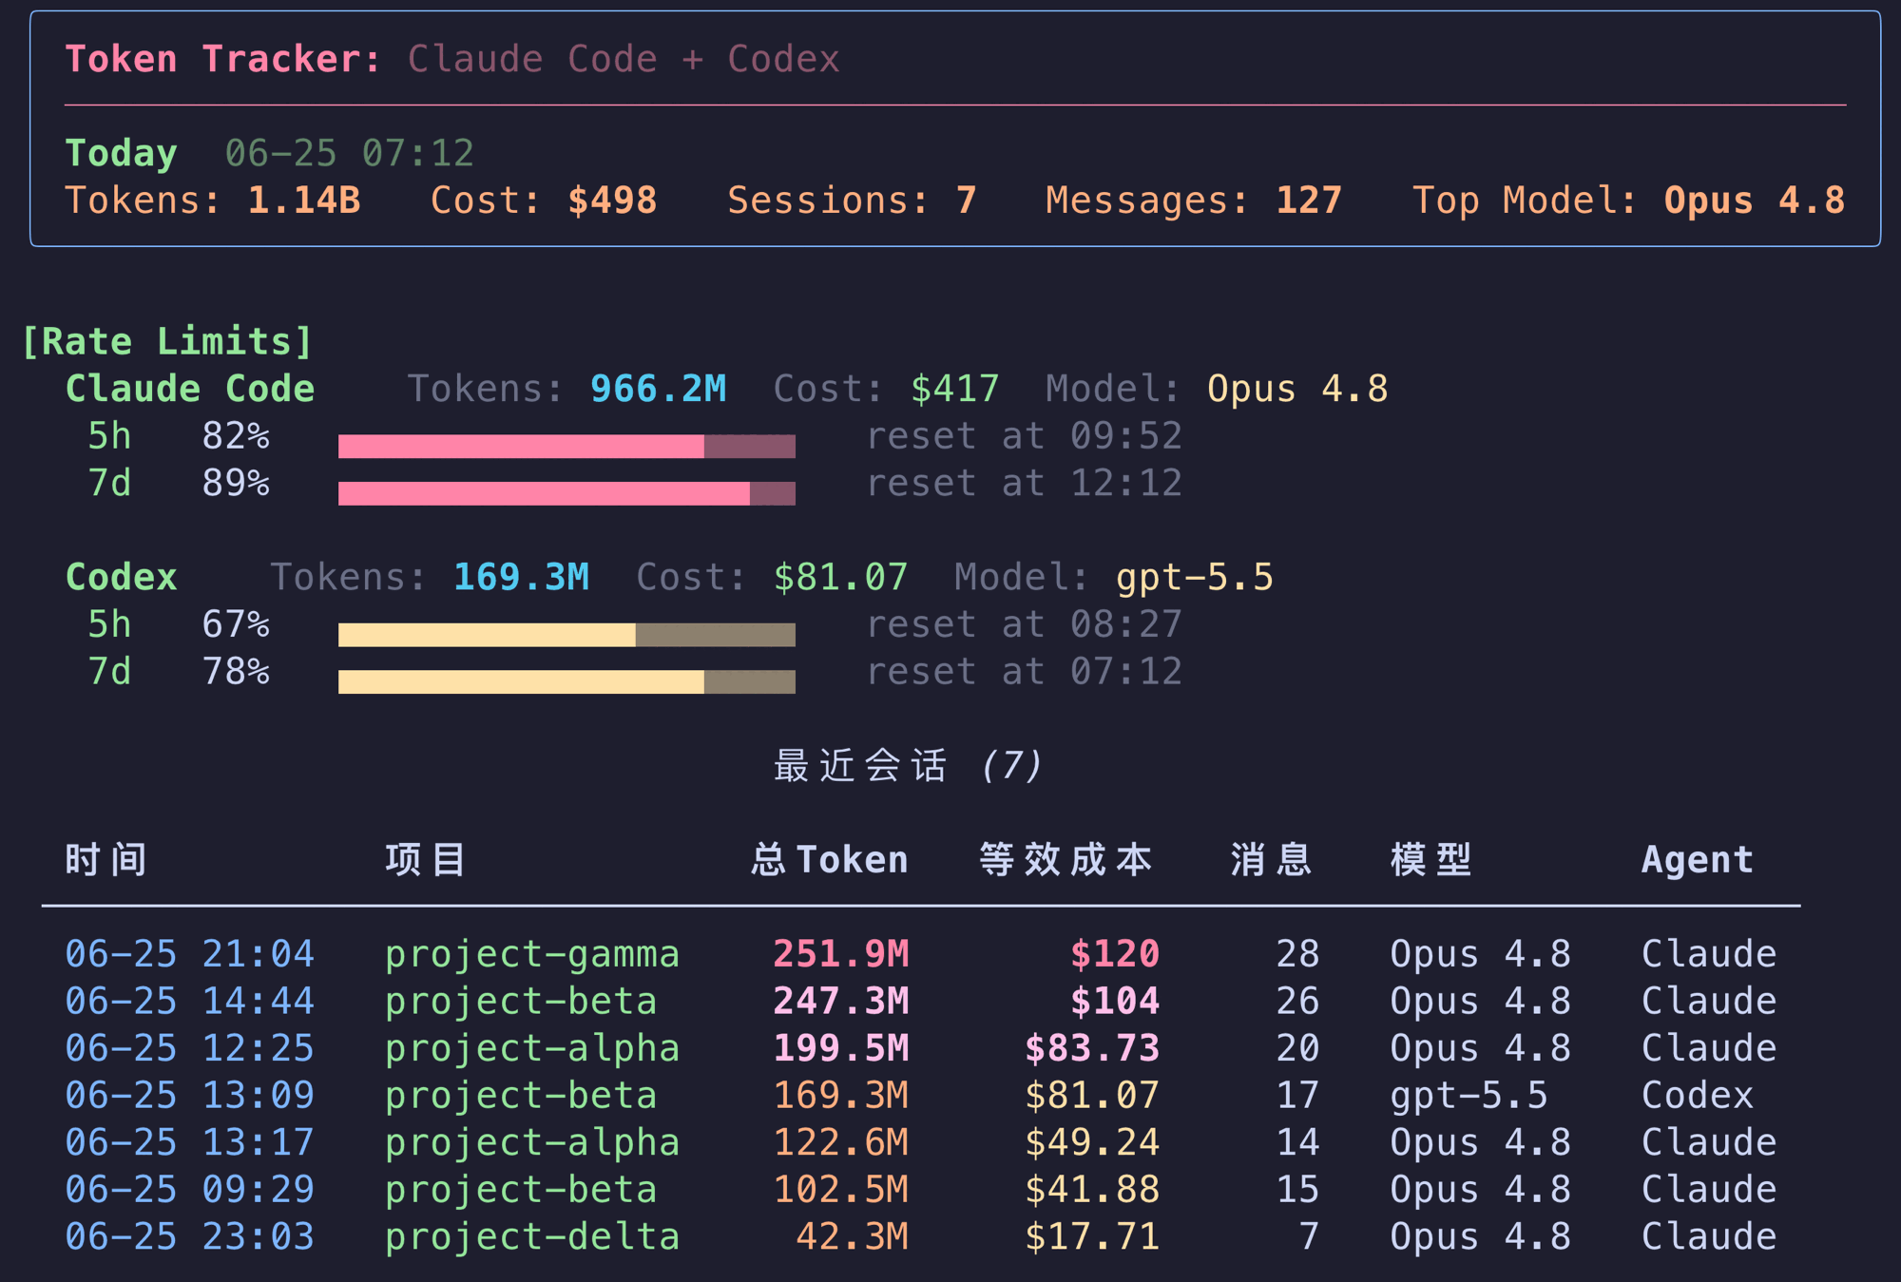The image size is (1901, 1282).
Task: Click the Codex 7d 78% usage bar
Action: click(566, 681)
